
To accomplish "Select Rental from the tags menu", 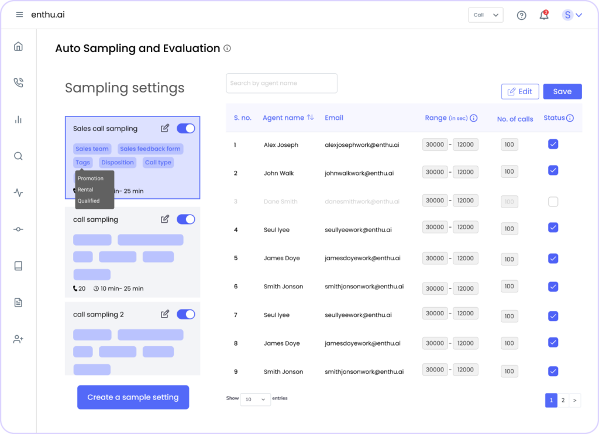I will (85, 190).
